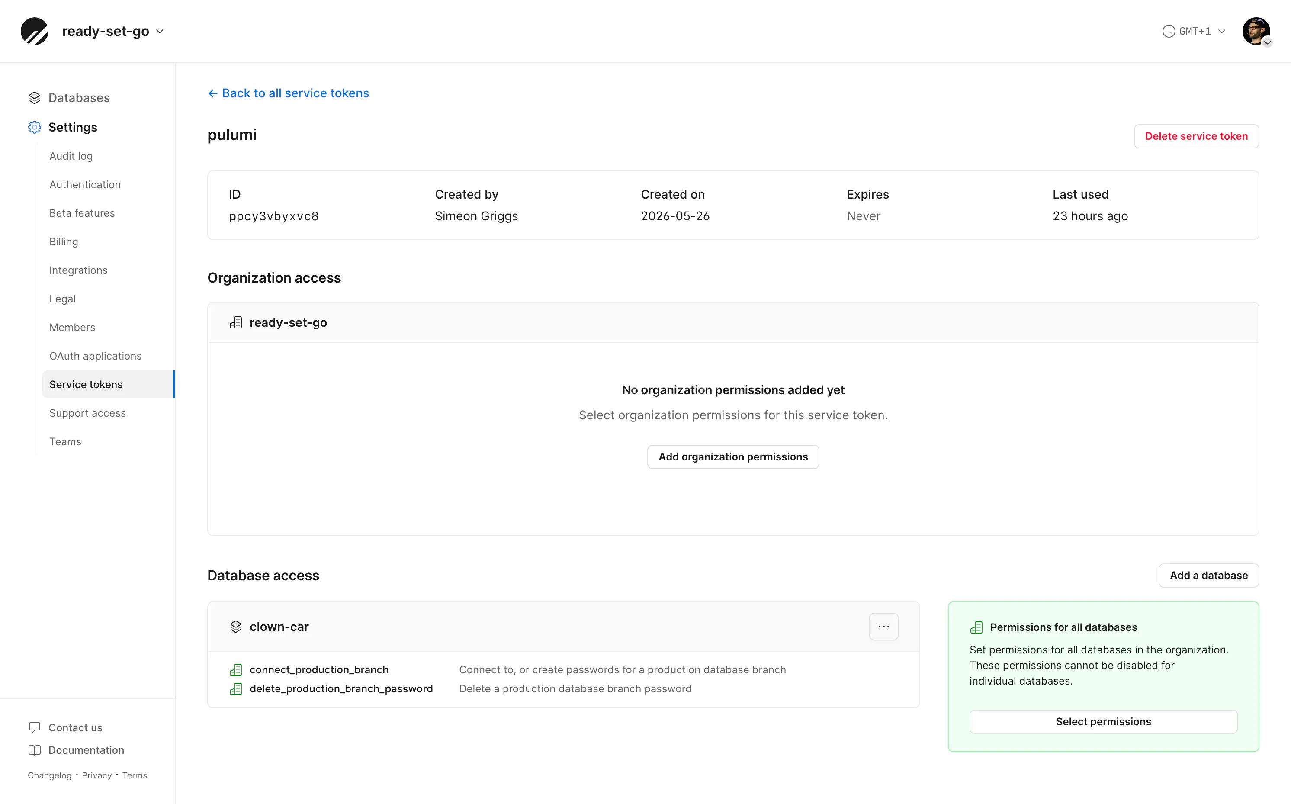Click the clock icon beside GMT+1
This screenshot has width=1291, height=804.
1169,32
